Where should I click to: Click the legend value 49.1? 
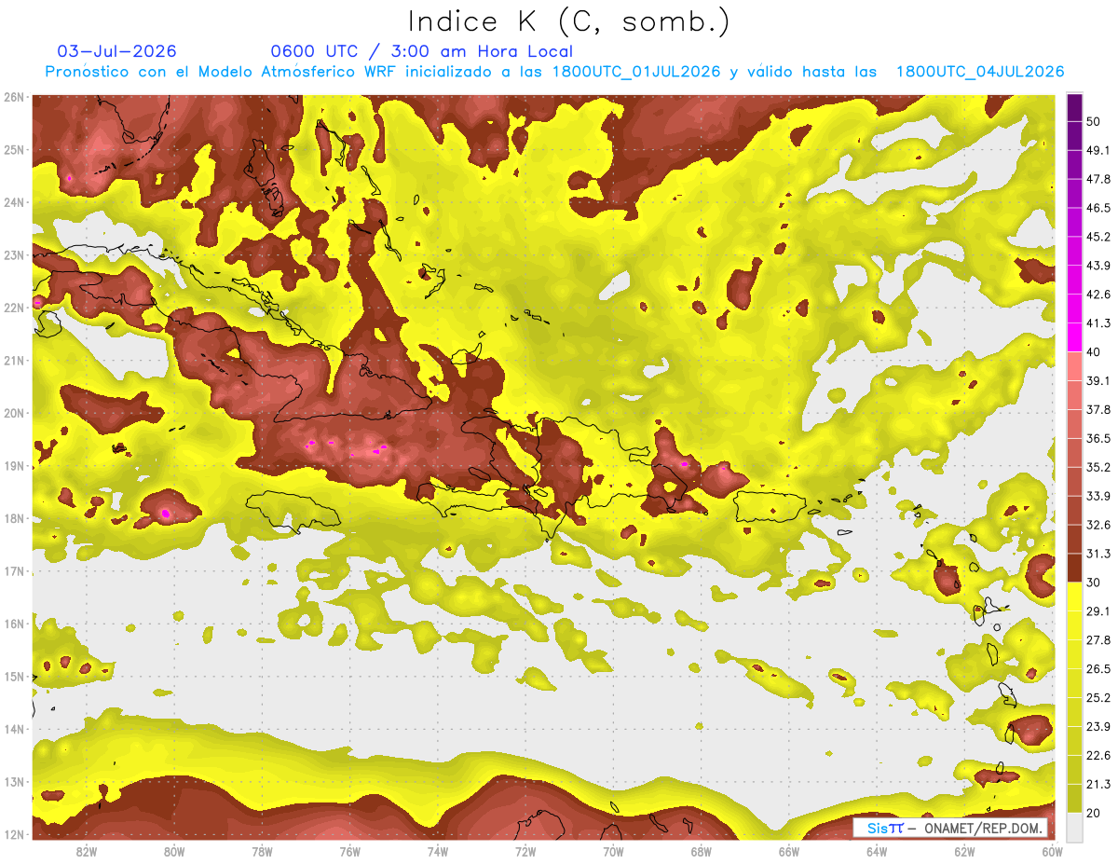pyautogui.click(x=1098, y=150)
